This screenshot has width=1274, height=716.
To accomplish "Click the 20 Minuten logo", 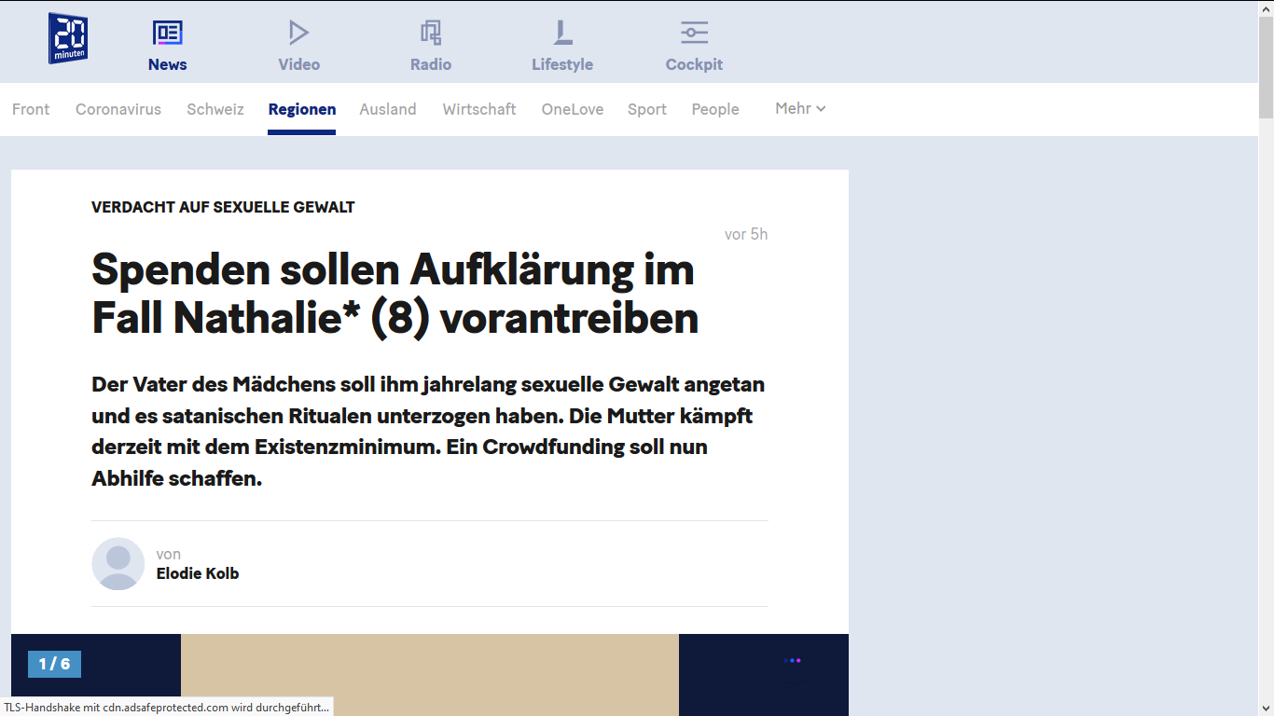I will [68, 38].
